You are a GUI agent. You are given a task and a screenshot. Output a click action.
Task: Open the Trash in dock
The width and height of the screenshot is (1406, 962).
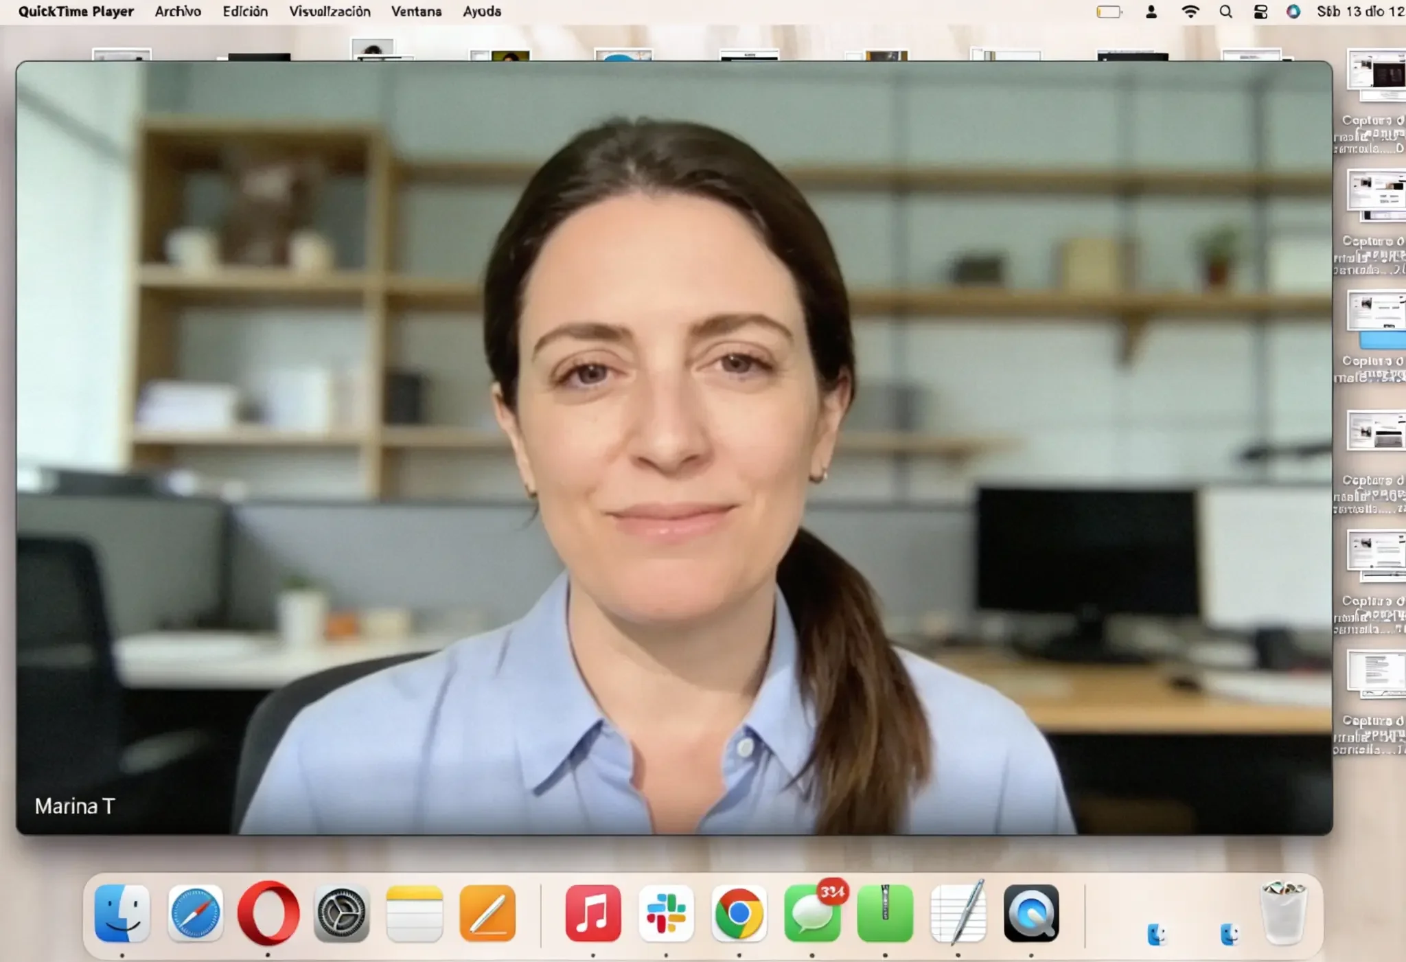click(x=1283, y=914)
